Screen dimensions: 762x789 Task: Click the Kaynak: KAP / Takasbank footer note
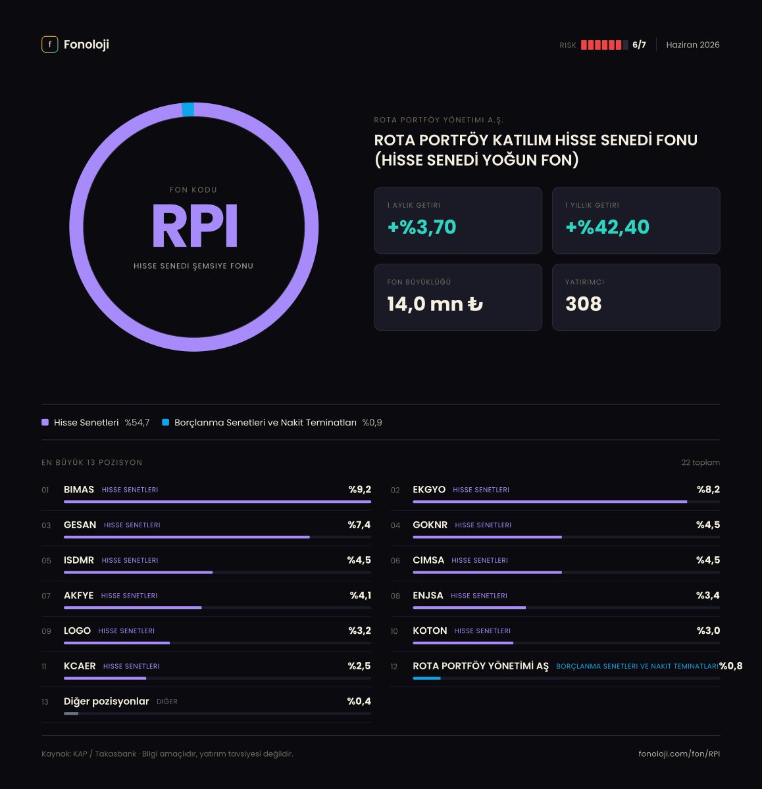point(167,754)
